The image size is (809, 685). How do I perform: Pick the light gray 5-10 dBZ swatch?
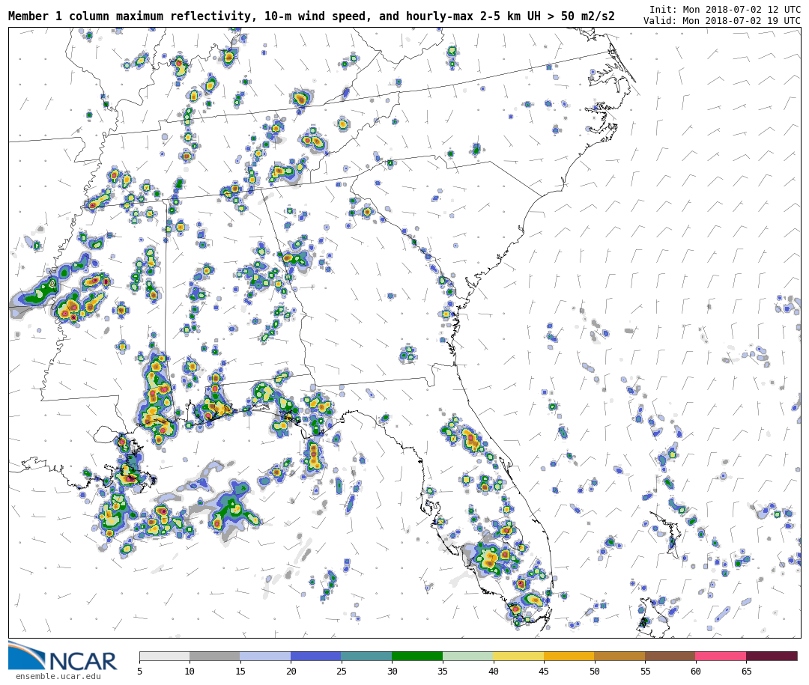165,656
